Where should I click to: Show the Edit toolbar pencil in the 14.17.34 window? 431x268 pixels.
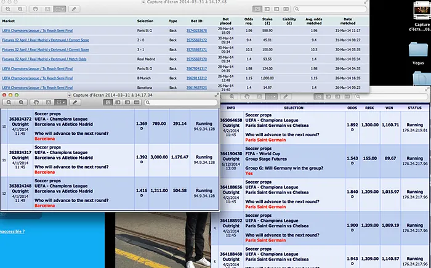[75, 102]
